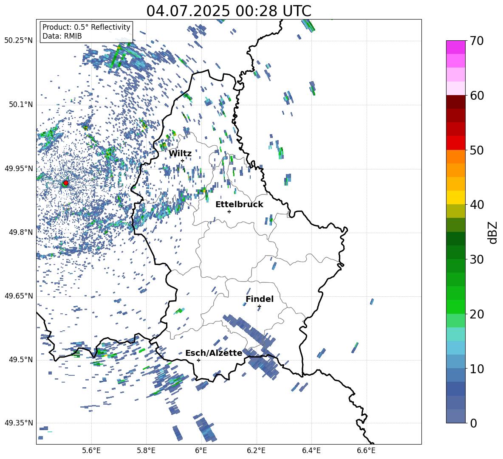The image size is (503, 459).
Task: Click the 49.8°N latitude label
Action: (x=20, y=232)
